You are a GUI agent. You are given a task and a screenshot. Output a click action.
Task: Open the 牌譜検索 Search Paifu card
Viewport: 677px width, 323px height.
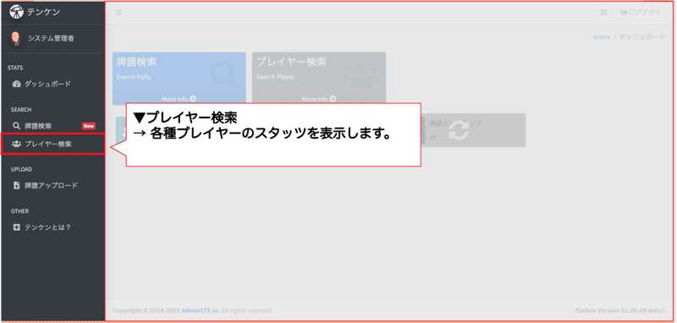[x=179, y=79]
